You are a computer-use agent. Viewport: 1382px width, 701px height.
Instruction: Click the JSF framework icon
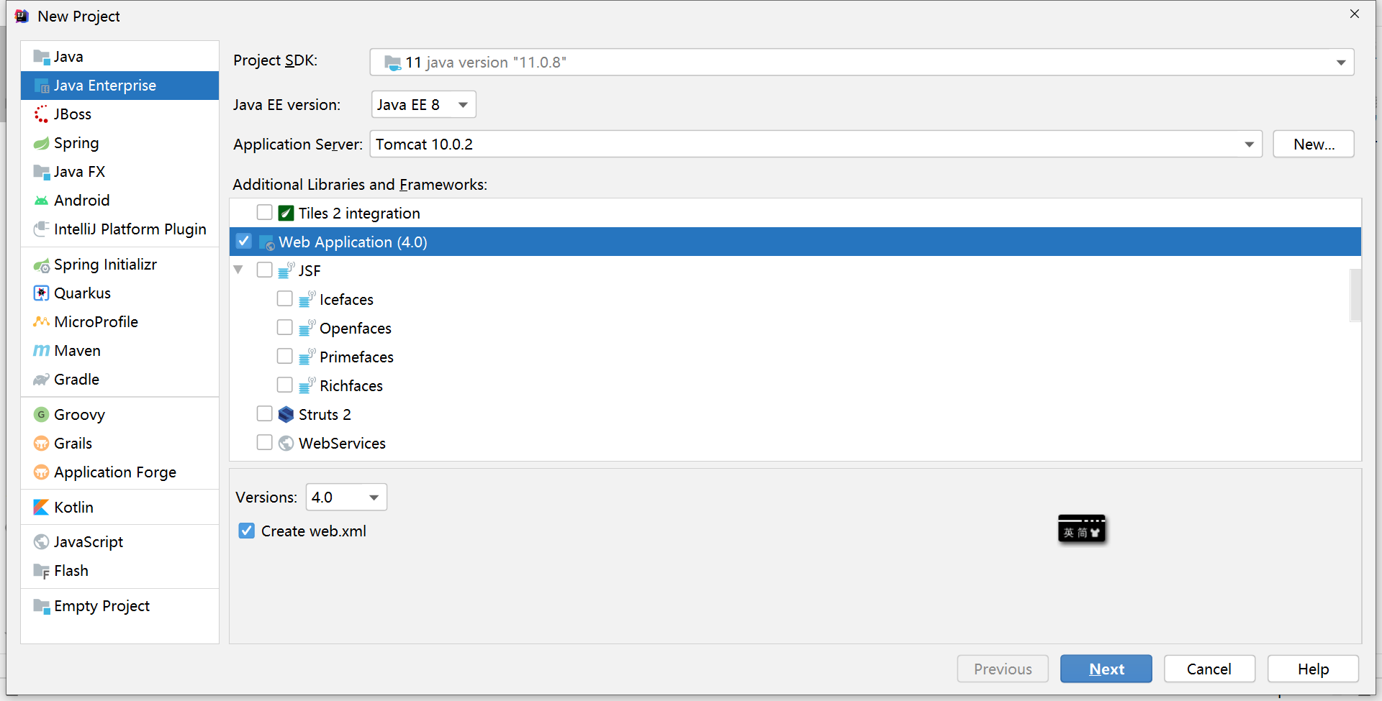pyautogui.click(x=286, y=270)
